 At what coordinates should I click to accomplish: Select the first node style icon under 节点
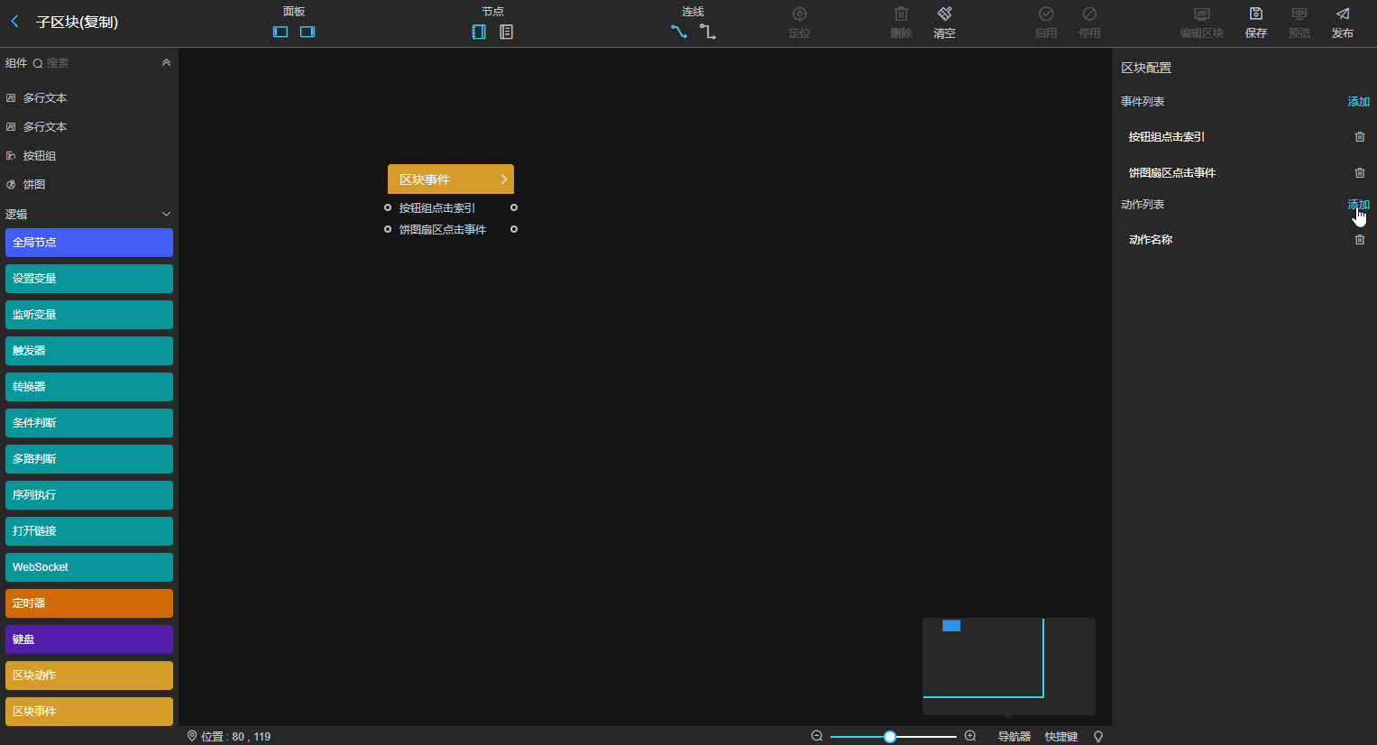479,32
